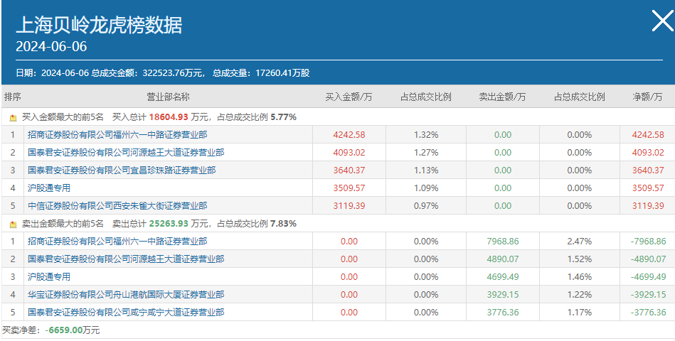Select buy total value 18604.93
The image size is (675, 341).
169,117
